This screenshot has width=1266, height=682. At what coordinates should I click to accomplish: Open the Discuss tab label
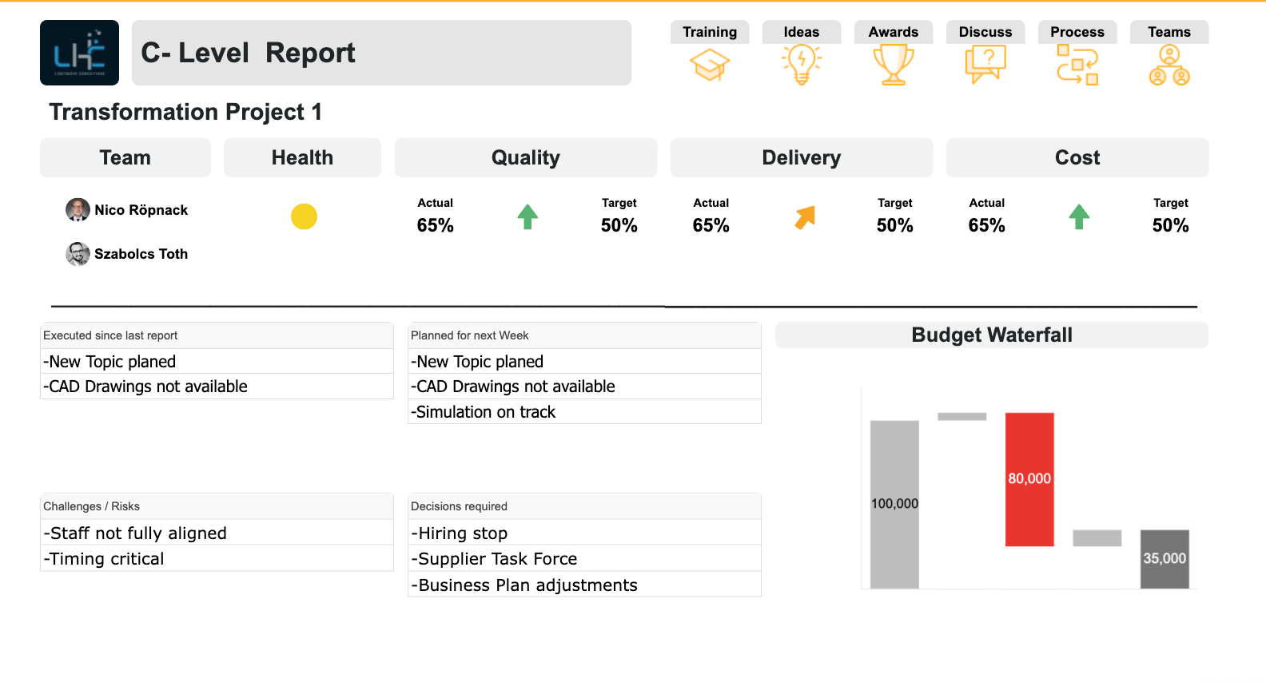(x=985, y=32)
